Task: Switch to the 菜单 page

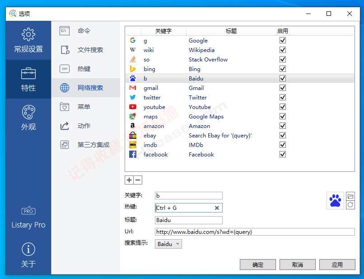Action: (x=86, y=107)
